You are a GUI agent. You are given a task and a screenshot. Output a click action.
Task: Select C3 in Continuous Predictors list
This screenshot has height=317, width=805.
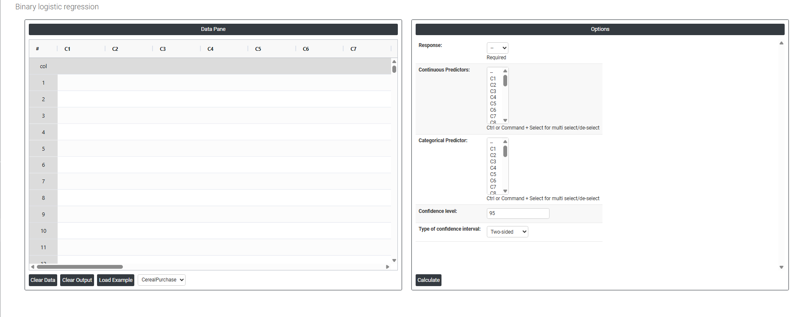(493, 91)
